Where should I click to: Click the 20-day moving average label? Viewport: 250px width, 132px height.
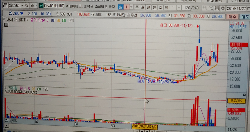(58, 20)
